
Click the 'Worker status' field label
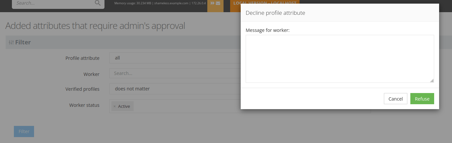pyautogui.click(x=84, y=105)
